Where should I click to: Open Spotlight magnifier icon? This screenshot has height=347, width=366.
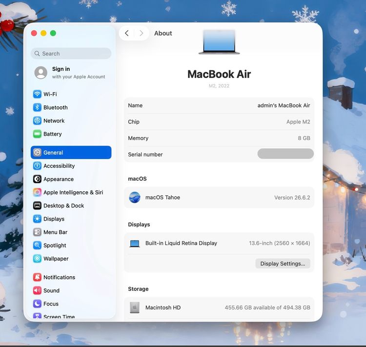pos(37,245)
